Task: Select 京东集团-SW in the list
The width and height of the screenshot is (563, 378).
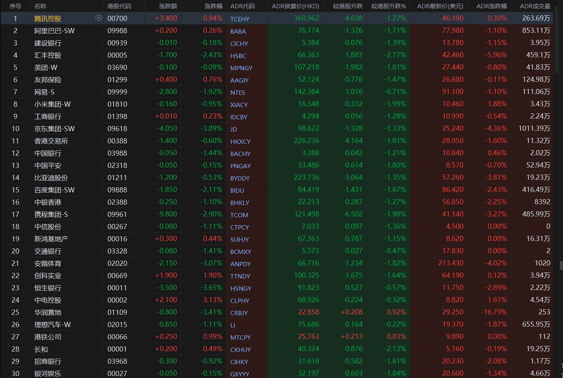Action: pos(55,129)
